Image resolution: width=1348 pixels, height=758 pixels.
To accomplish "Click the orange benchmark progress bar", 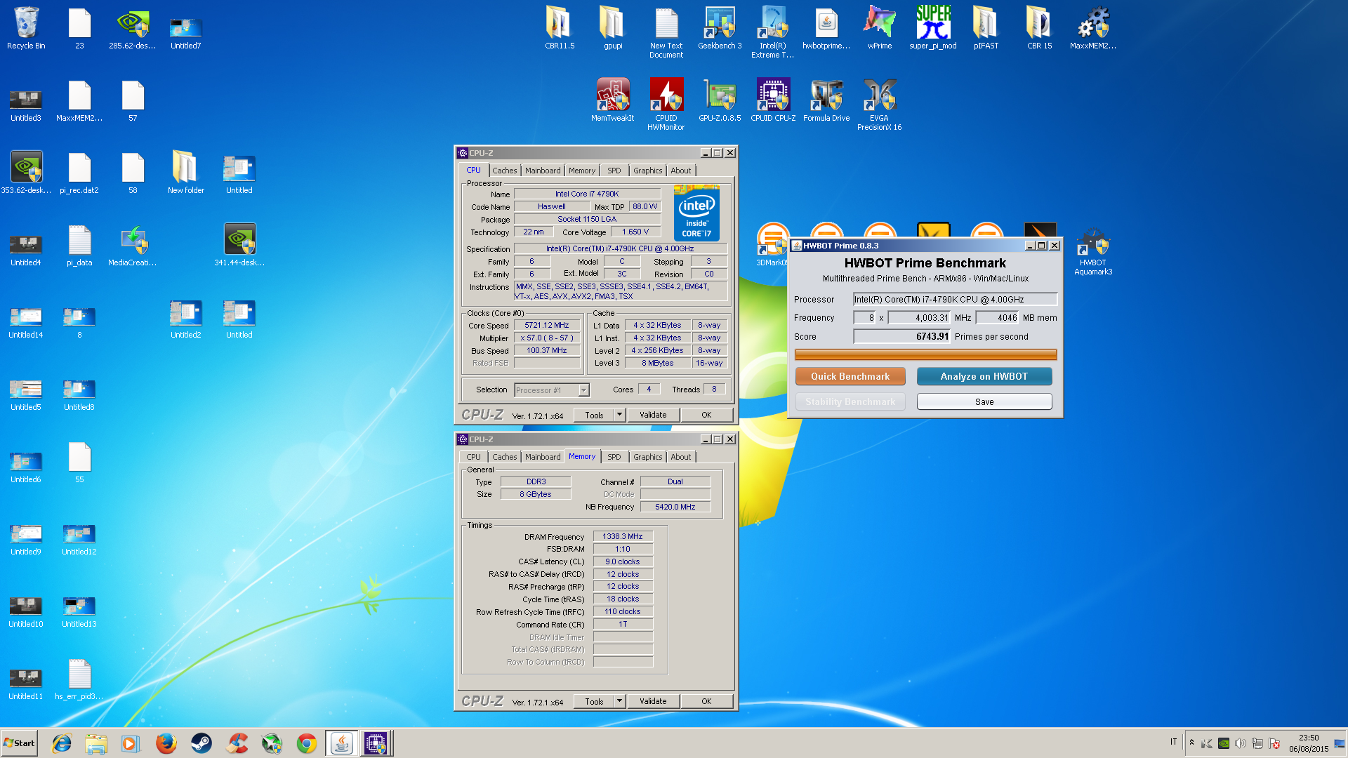I will click(x=925, y=355).
